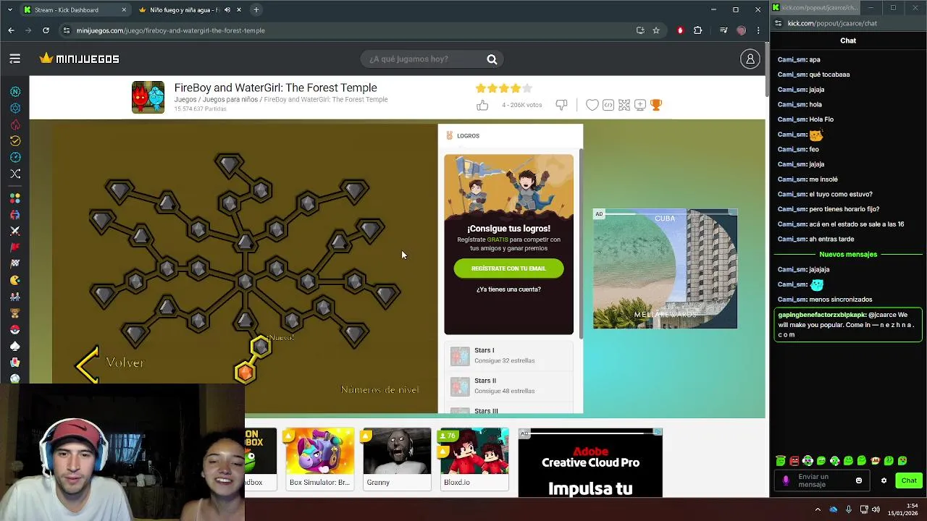This screenshot has width=927, height=521.
Task: Bookmark this page with the star icon
Action: point(656,30)
